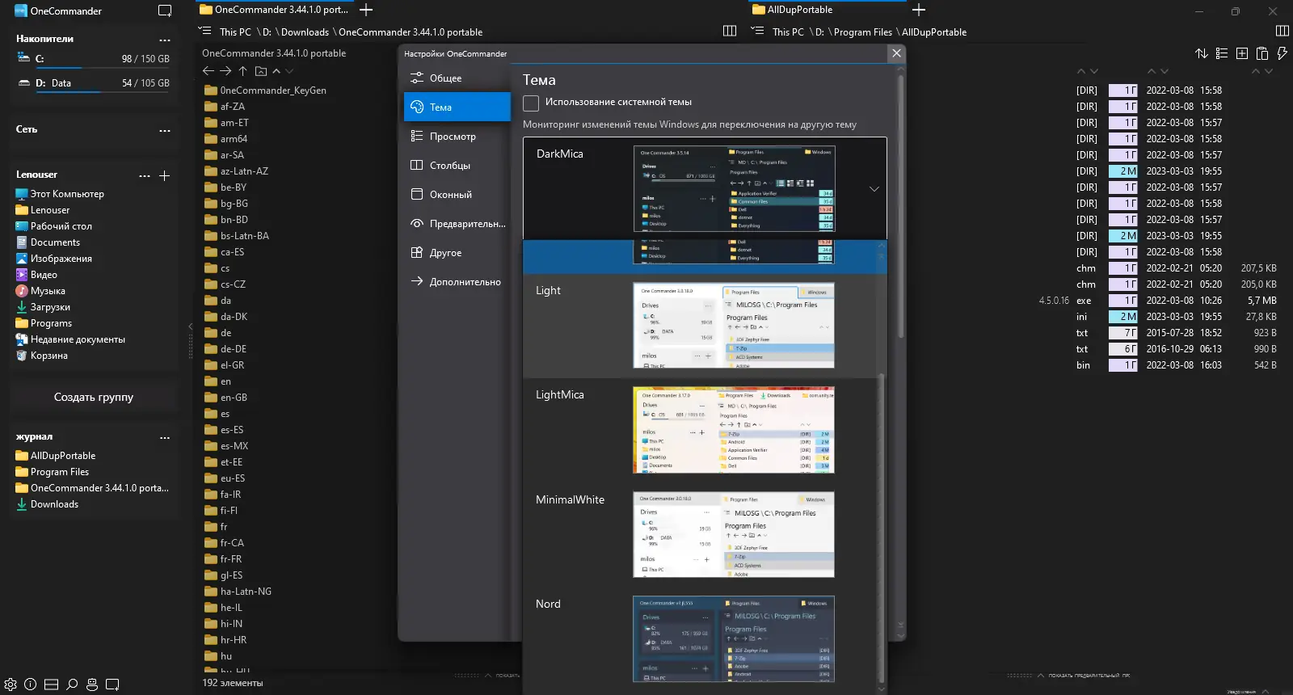The width and height of the screenshot is (1293, 695).
Task: Go back in left pane navigation
Action: pyautogui.click(x=208, y=71)
